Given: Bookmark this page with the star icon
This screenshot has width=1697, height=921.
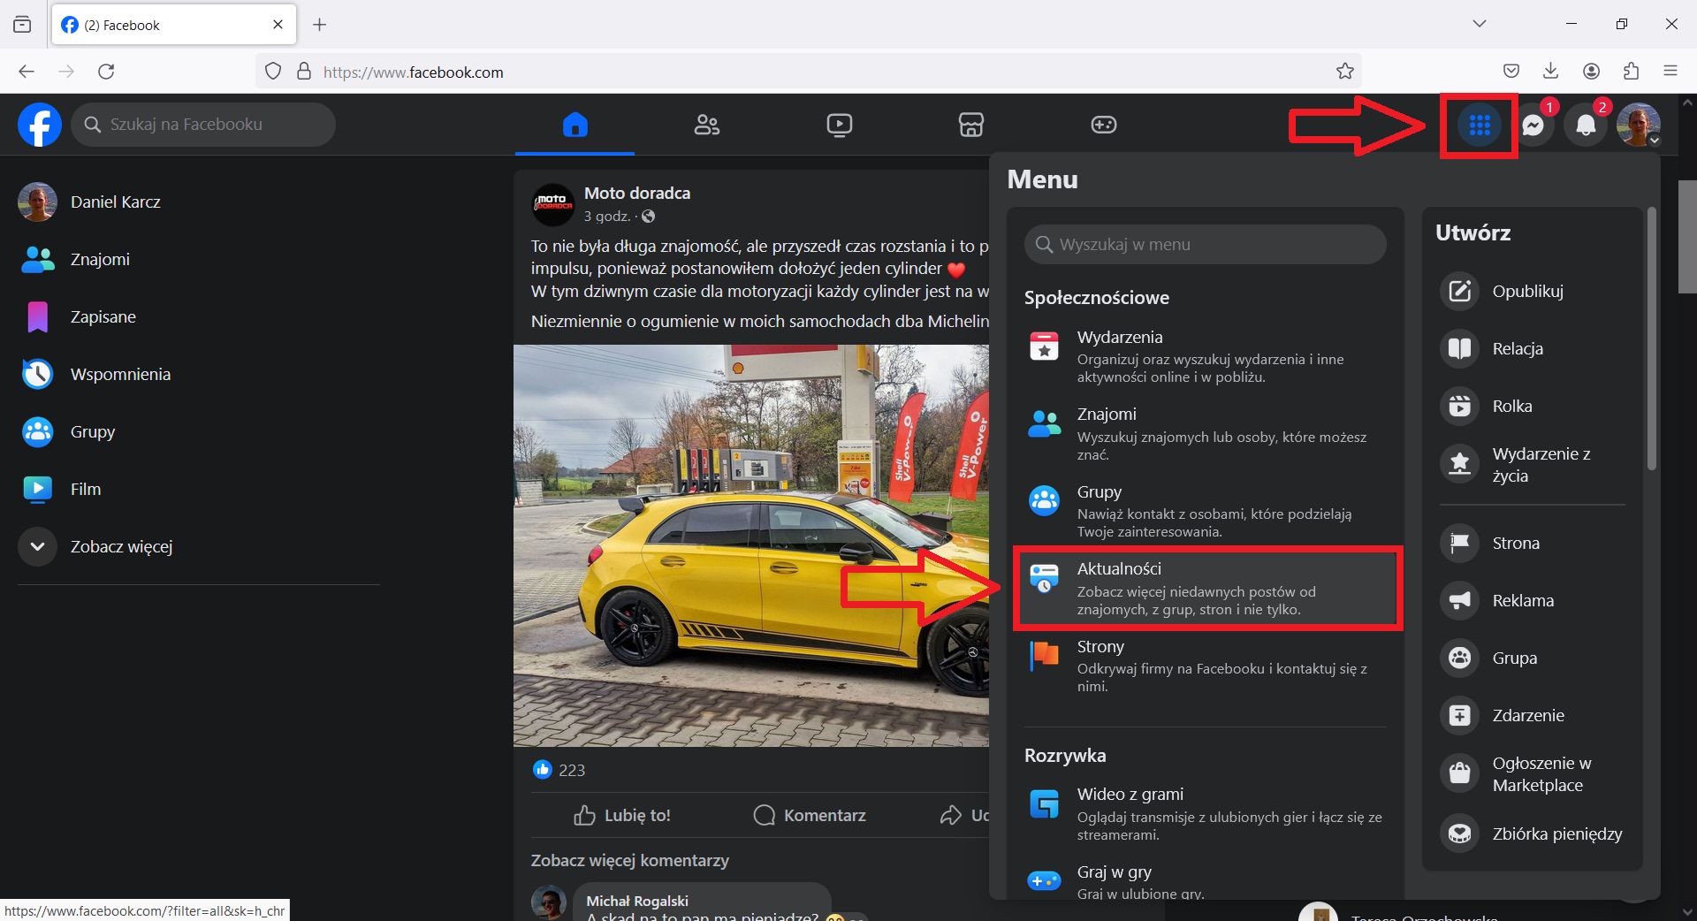Looking at the screenshot, I should pyautogui.click(x=1344, y=72).
